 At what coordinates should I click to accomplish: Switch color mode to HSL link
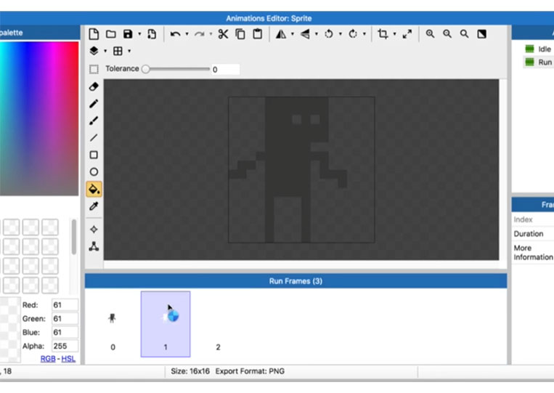[x=68, y=359]
